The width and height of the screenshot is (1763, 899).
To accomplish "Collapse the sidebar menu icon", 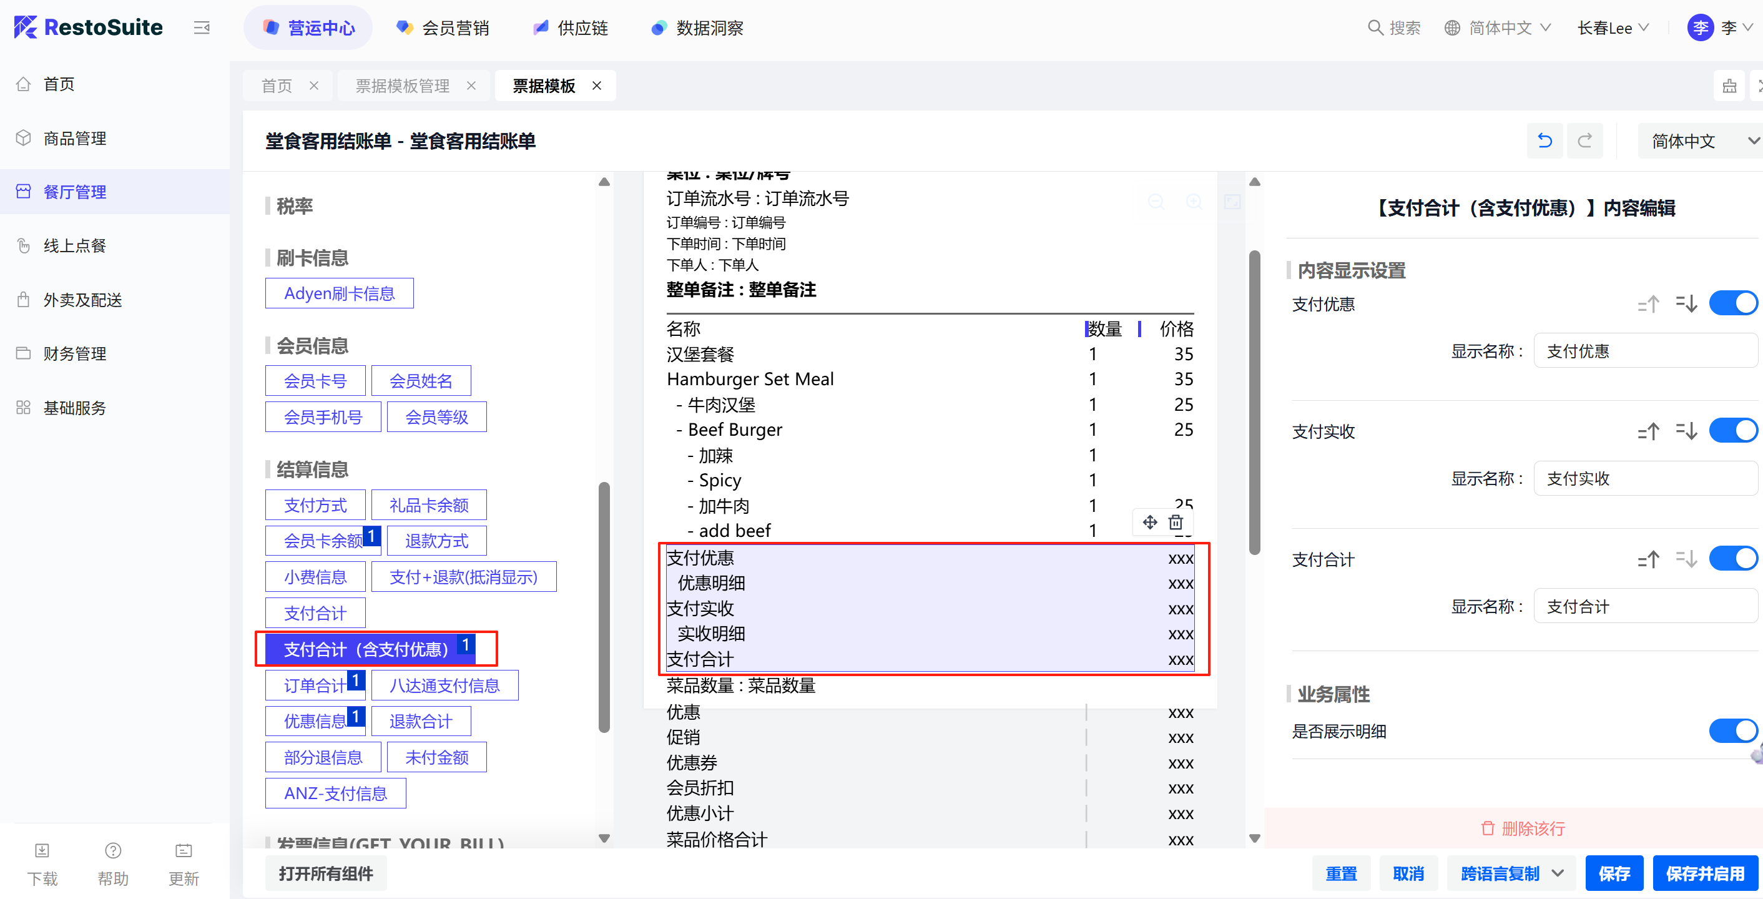I will [201, 28].
